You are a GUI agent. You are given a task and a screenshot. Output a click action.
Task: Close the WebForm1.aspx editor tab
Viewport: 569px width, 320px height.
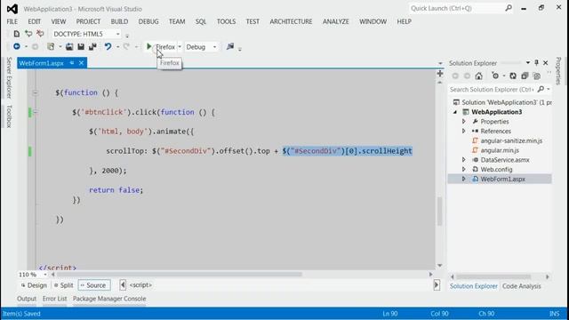(x=81, y=63)
